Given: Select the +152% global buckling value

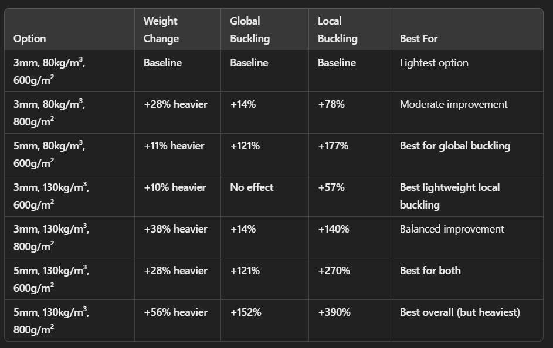Looking at the screenshot, I should pyautogui.click(x=245, y=312).
